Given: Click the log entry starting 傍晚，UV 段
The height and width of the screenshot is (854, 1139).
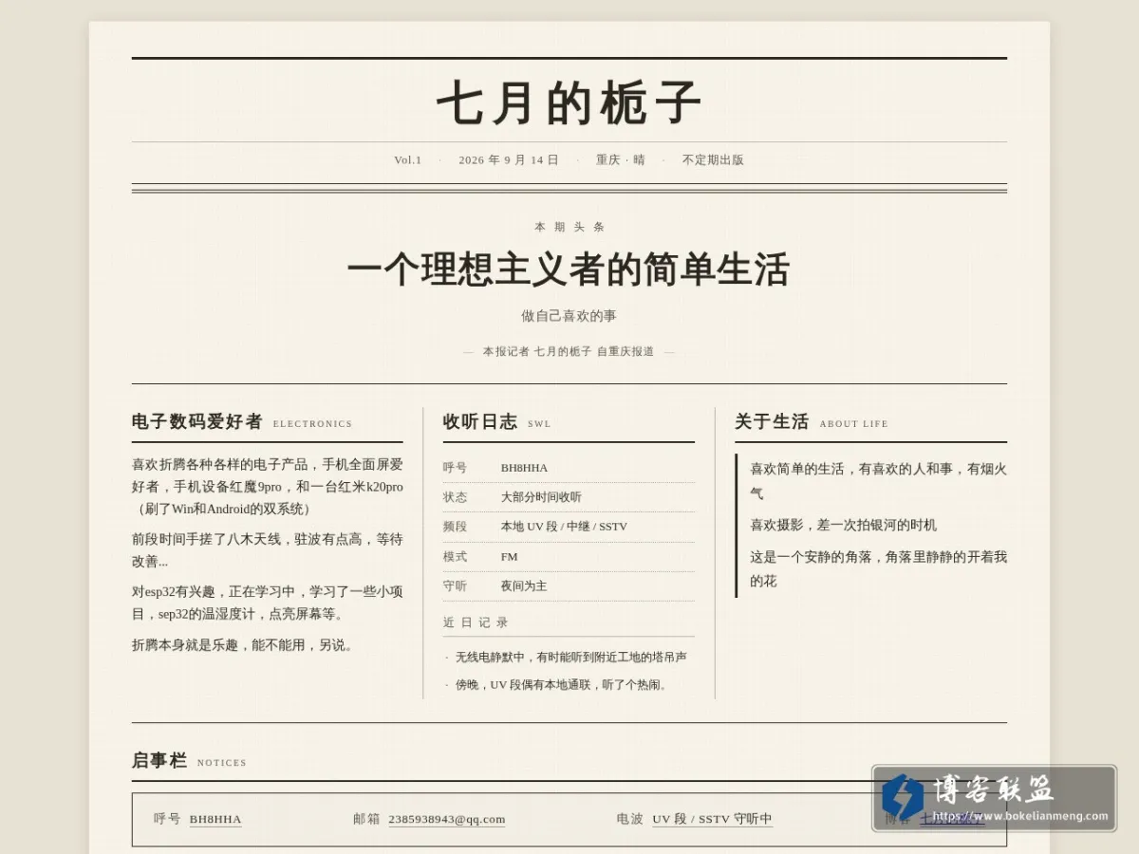Looking at the screenshot, I should tap(564, 684).
